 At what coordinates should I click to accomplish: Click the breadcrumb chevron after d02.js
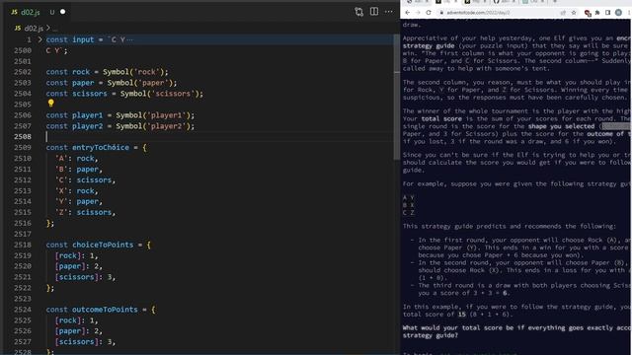pyautogui.click(x=48, y=29)
